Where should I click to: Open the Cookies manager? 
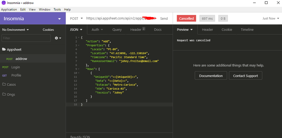click(x=48, y=30)
